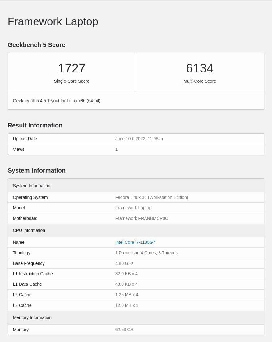
Task: Click the Geekbench 5 Score heading
Action: (36, 45)
